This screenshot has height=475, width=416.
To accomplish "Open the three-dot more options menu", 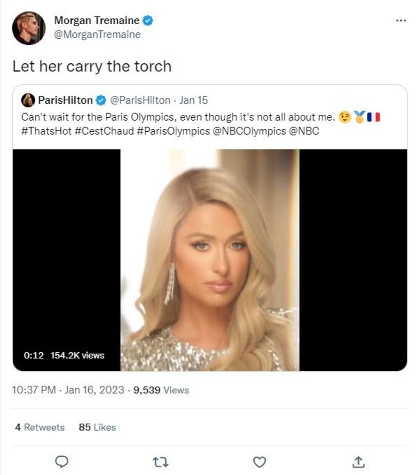I will pyautogui.click(x=401, y=20).
